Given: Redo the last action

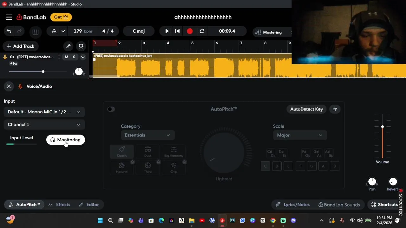Looking at the screenshot, I should point(19,31).
